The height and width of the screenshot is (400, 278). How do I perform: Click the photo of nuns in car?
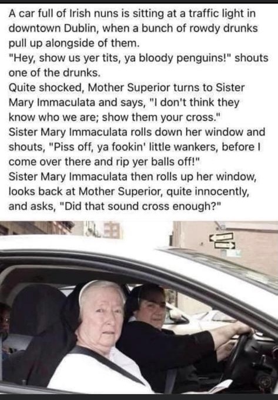[x=139, y=308]
